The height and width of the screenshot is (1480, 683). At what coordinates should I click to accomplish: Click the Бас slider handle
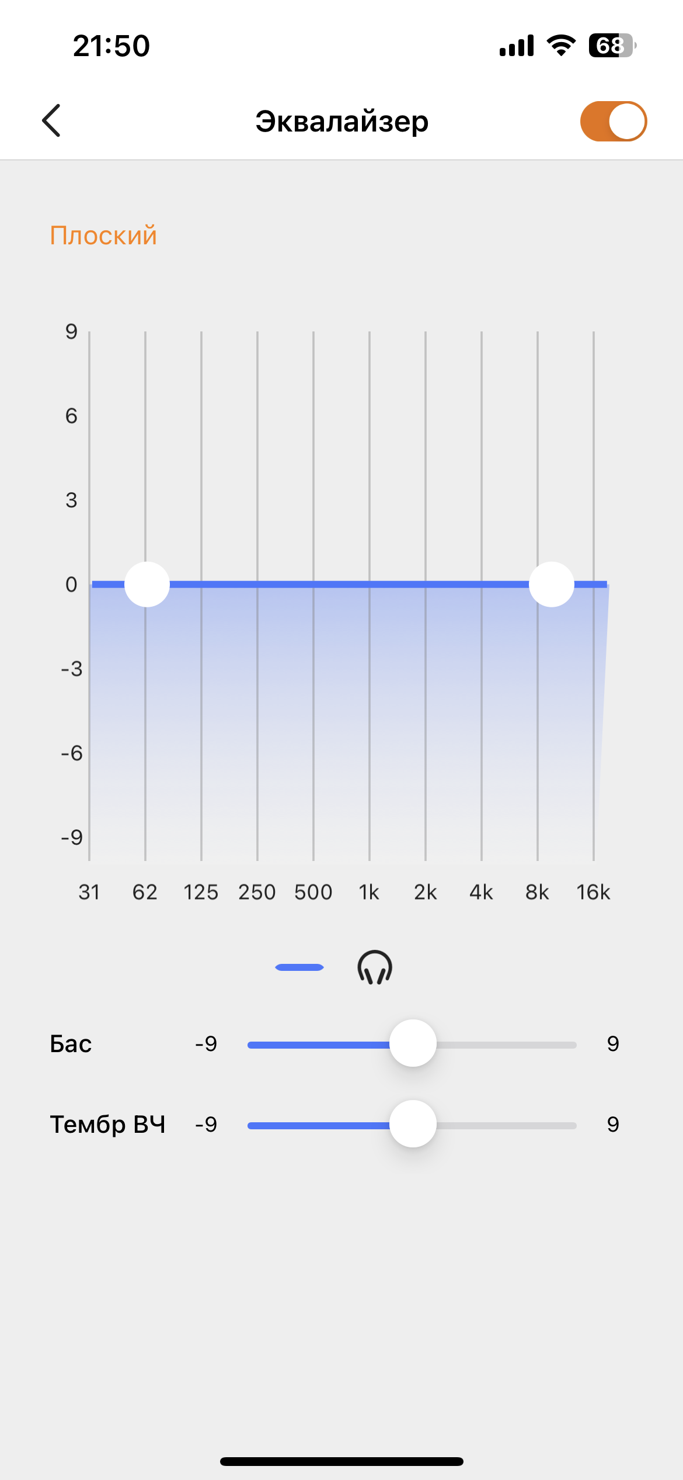point(413,1043)
